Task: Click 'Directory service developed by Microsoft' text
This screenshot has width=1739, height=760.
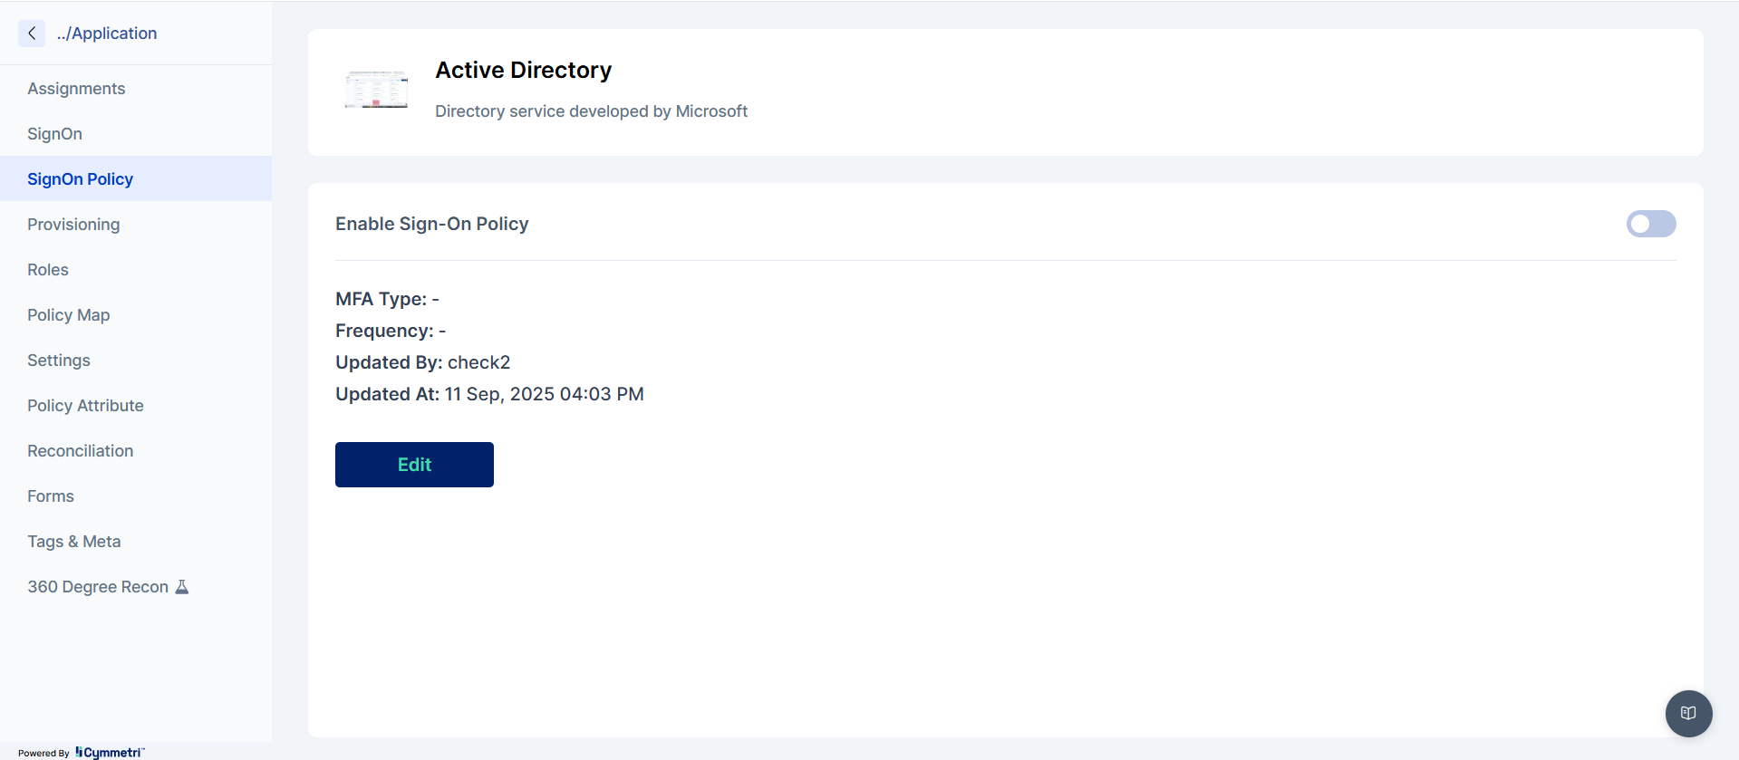Action: coord(591,111)
